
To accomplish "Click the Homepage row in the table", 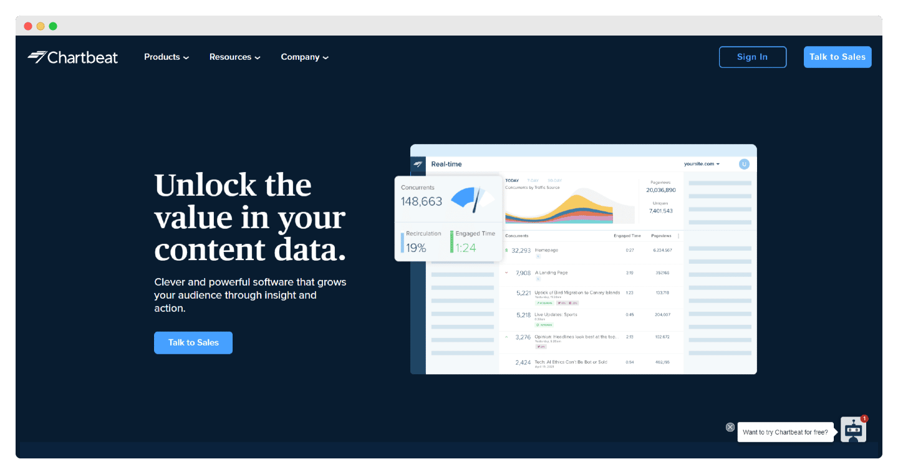I will pyautogui.click(x=590, y=253).
